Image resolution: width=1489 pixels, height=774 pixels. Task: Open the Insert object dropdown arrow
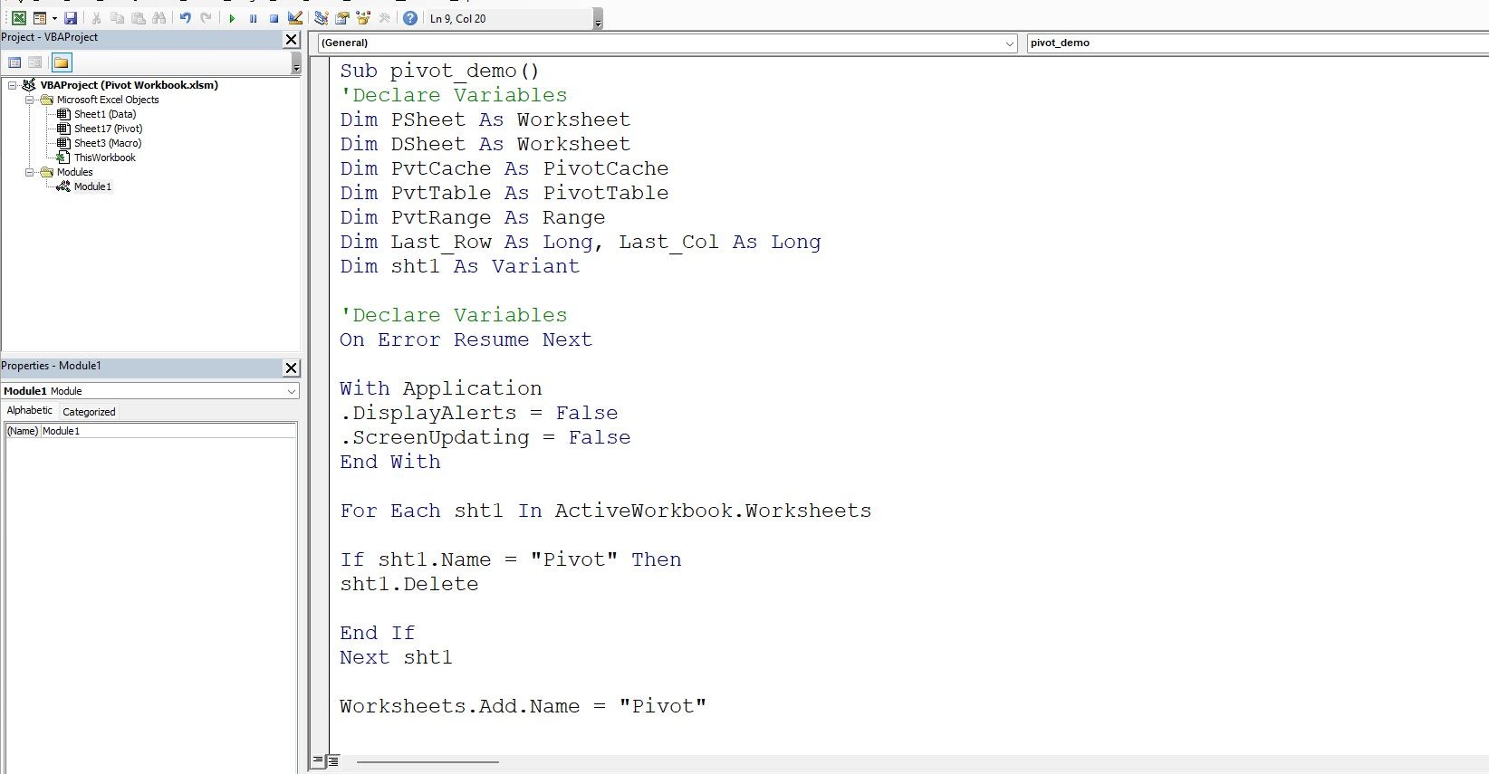54,18
